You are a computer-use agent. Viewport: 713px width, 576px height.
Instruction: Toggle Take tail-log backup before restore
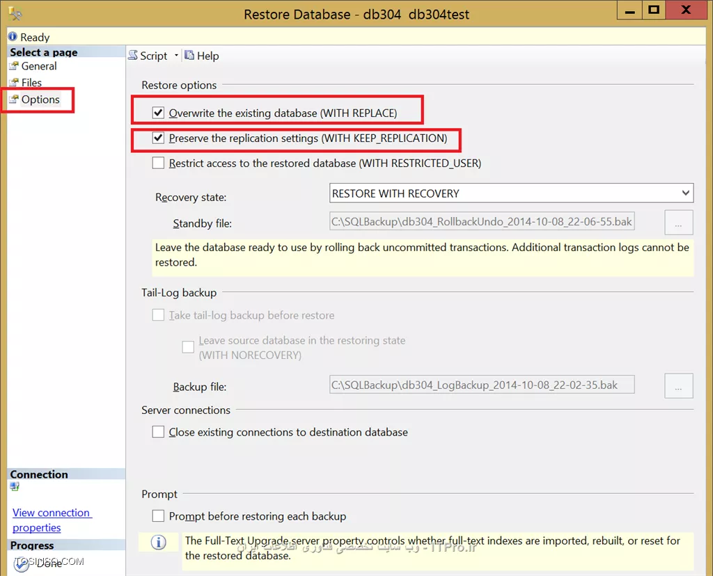(158, 315)
